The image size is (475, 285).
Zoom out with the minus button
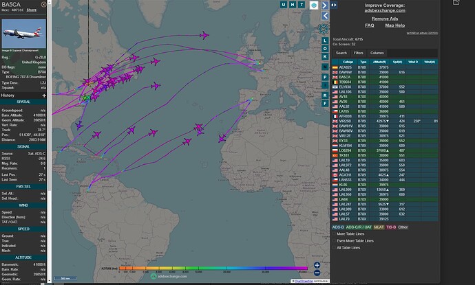coord(317,273)
